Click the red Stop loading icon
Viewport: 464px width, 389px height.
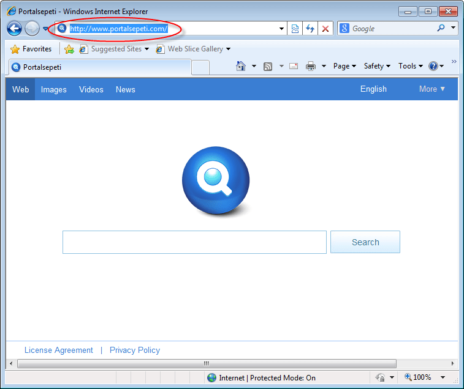[x=325, y=29]
